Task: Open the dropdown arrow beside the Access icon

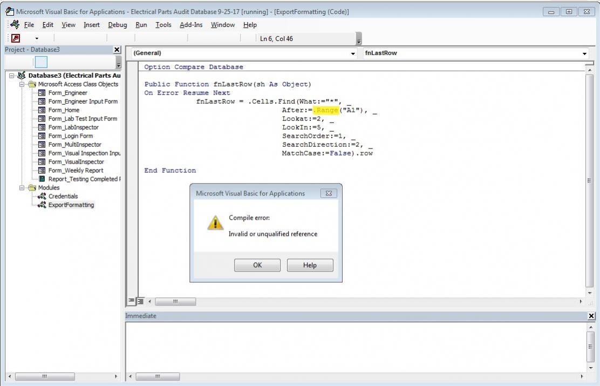Action: pos(37,39)
